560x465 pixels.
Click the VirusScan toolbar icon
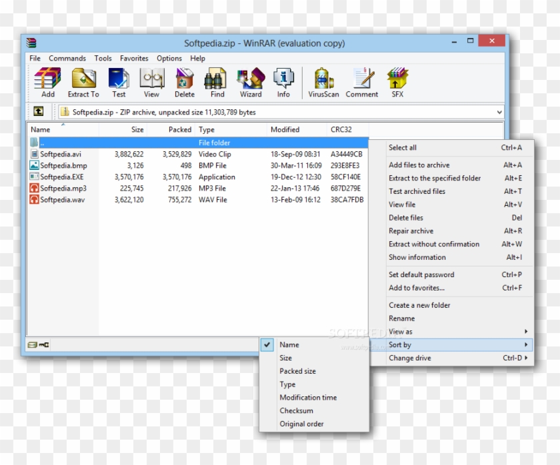[323, 83]
